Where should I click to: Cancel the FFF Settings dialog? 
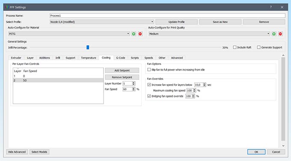pyautogui.click(x=276, y=152)
